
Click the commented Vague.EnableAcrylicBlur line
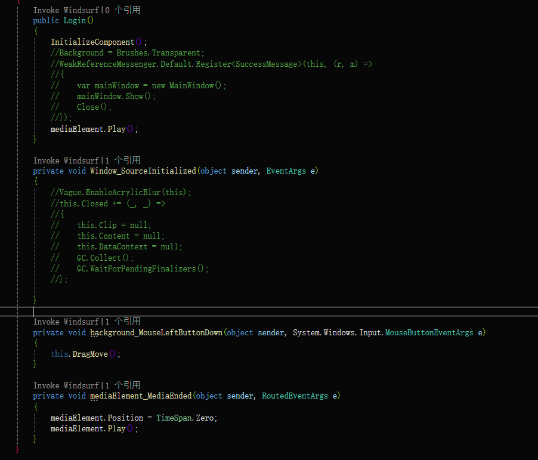click(120, 192)
